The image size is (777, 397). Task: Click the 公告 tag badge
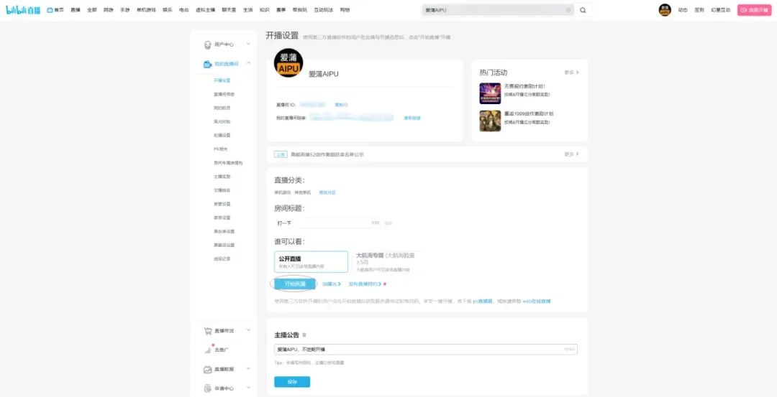pos(281,155)
